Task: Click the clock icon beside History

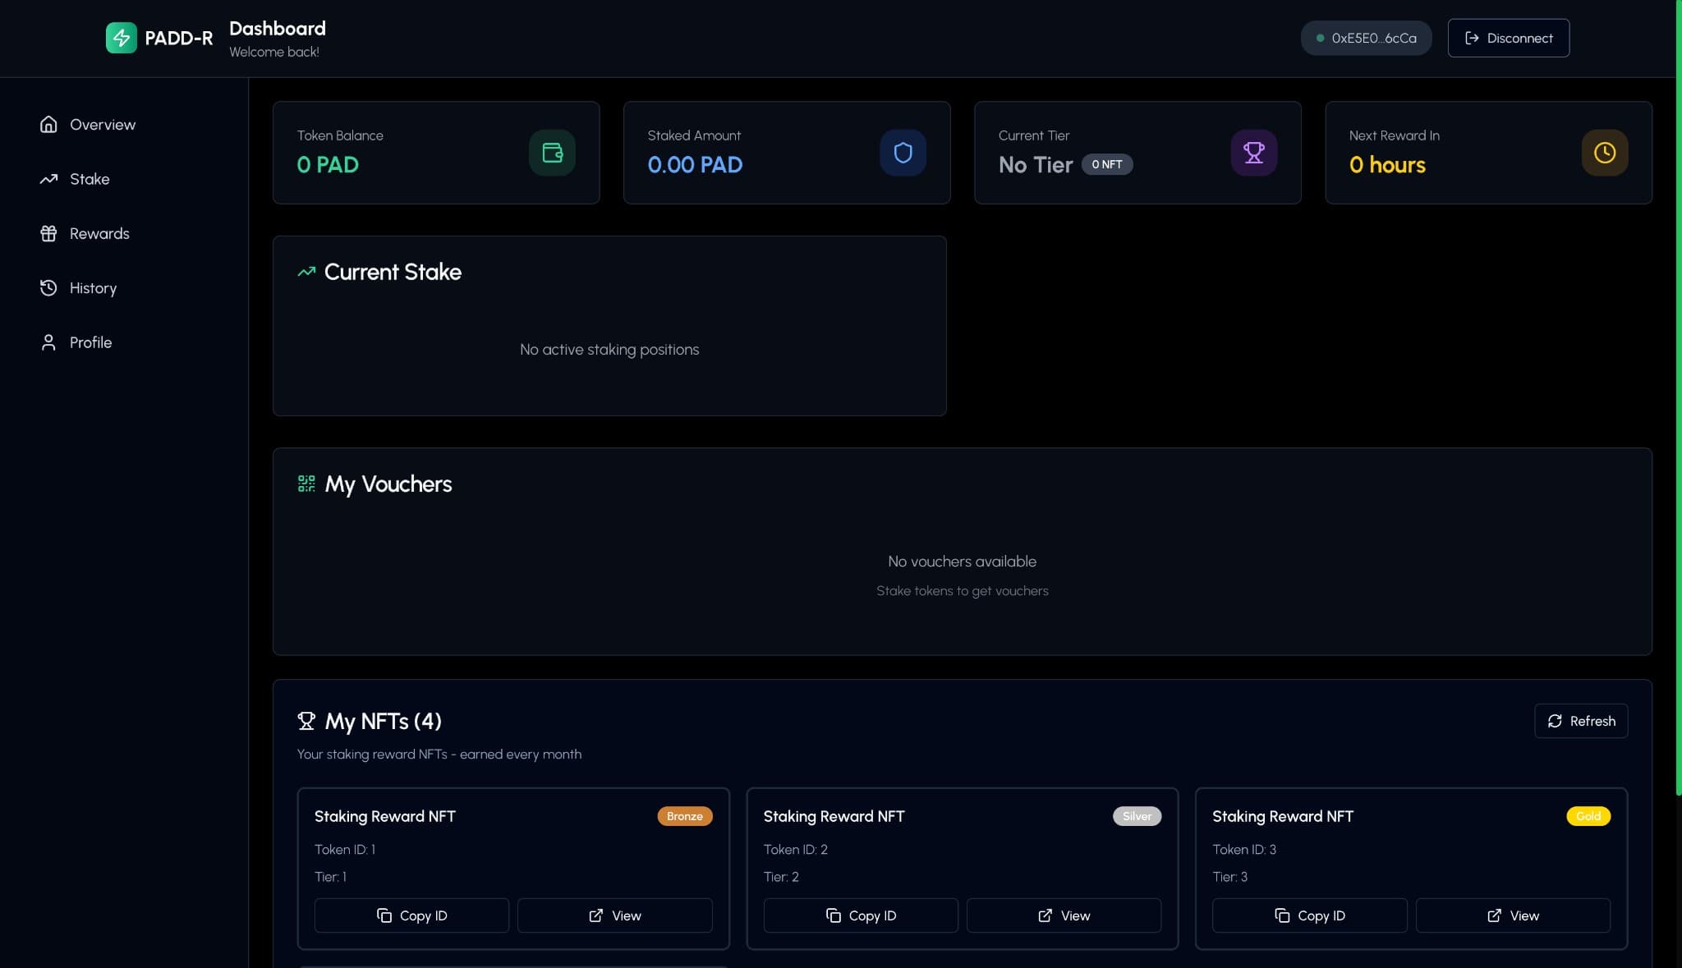Action: tap(48, 287)
